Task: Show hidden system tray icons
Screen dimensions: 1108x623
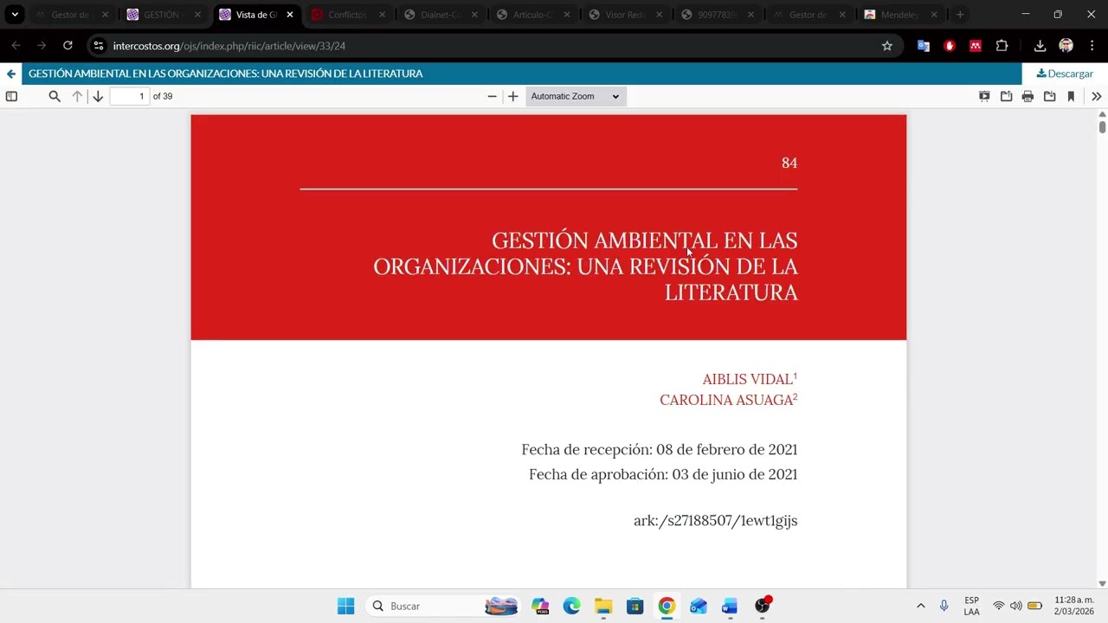Action: coord(920,606)
